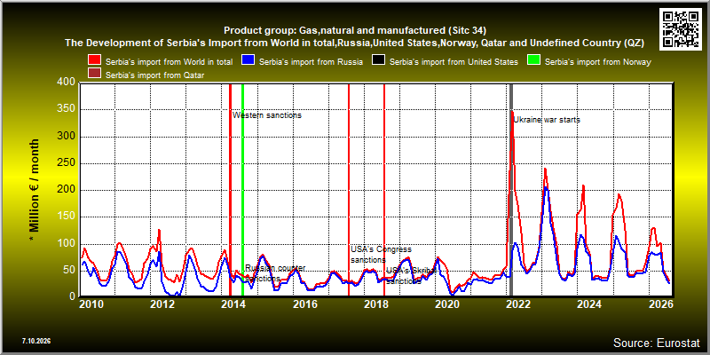Click the 100 y-axis value
Viewport: 710px width, 355px height.
click(x=67, y=243)
